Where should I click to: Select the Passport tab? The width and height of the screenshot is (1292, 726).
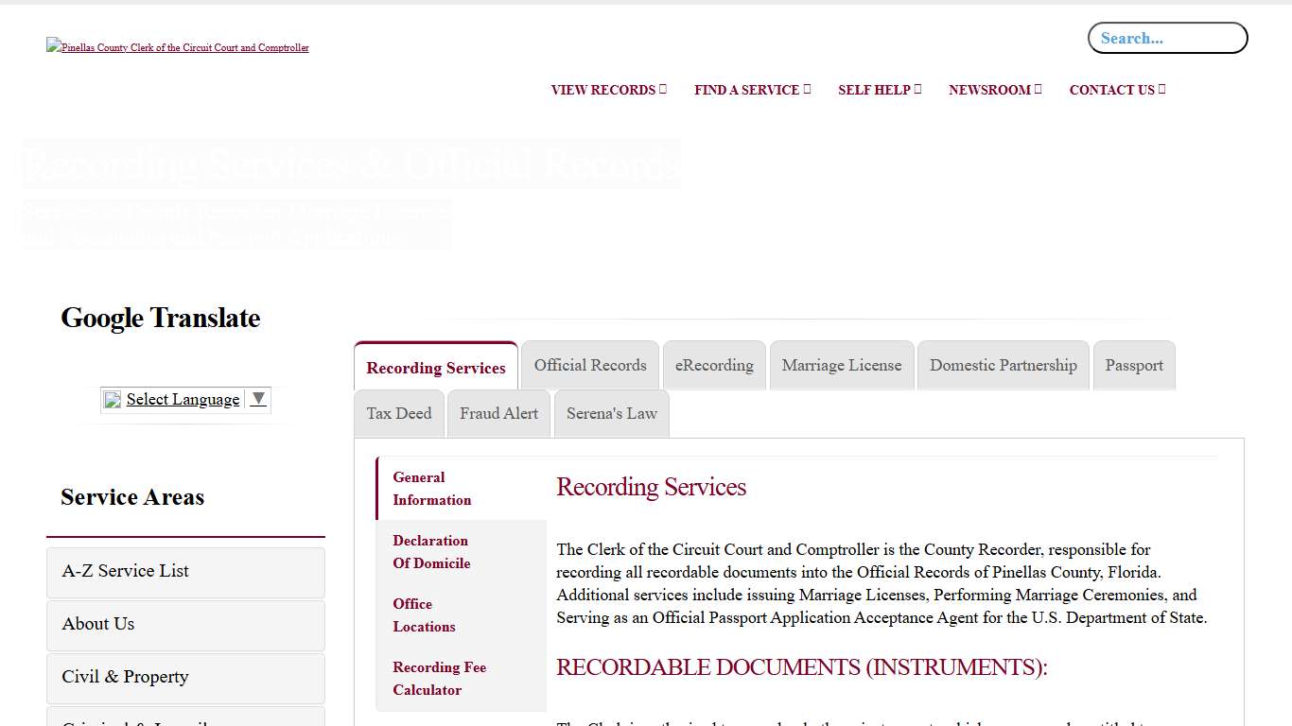click(x=1134, y=366)
